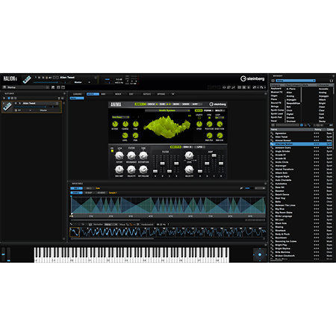
Task: Select the 'Broken Clockwork' preset
Action: (x=285, y=255)
